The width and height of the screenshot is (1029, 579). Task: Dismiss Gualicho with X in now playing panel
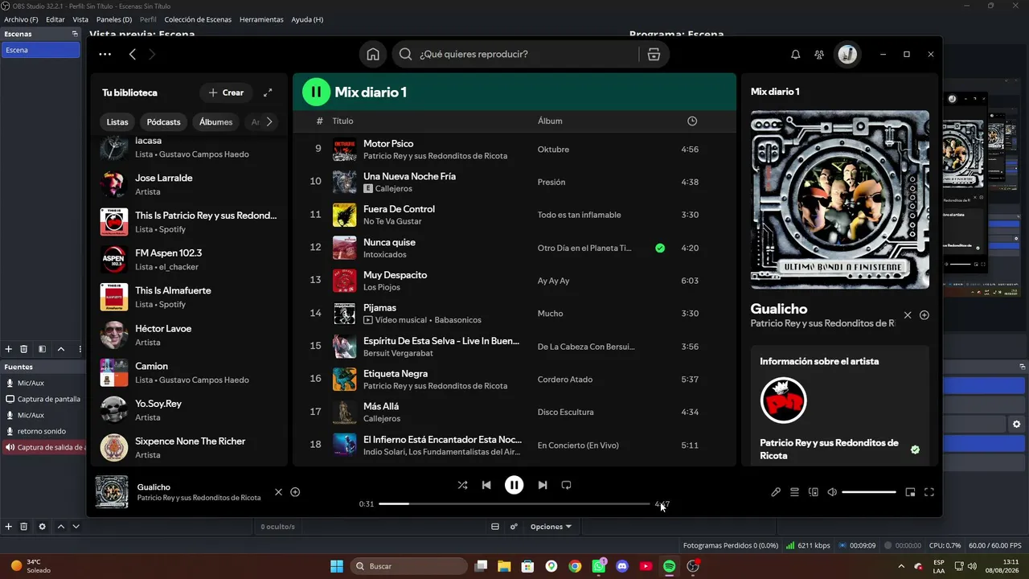point(908,315)
